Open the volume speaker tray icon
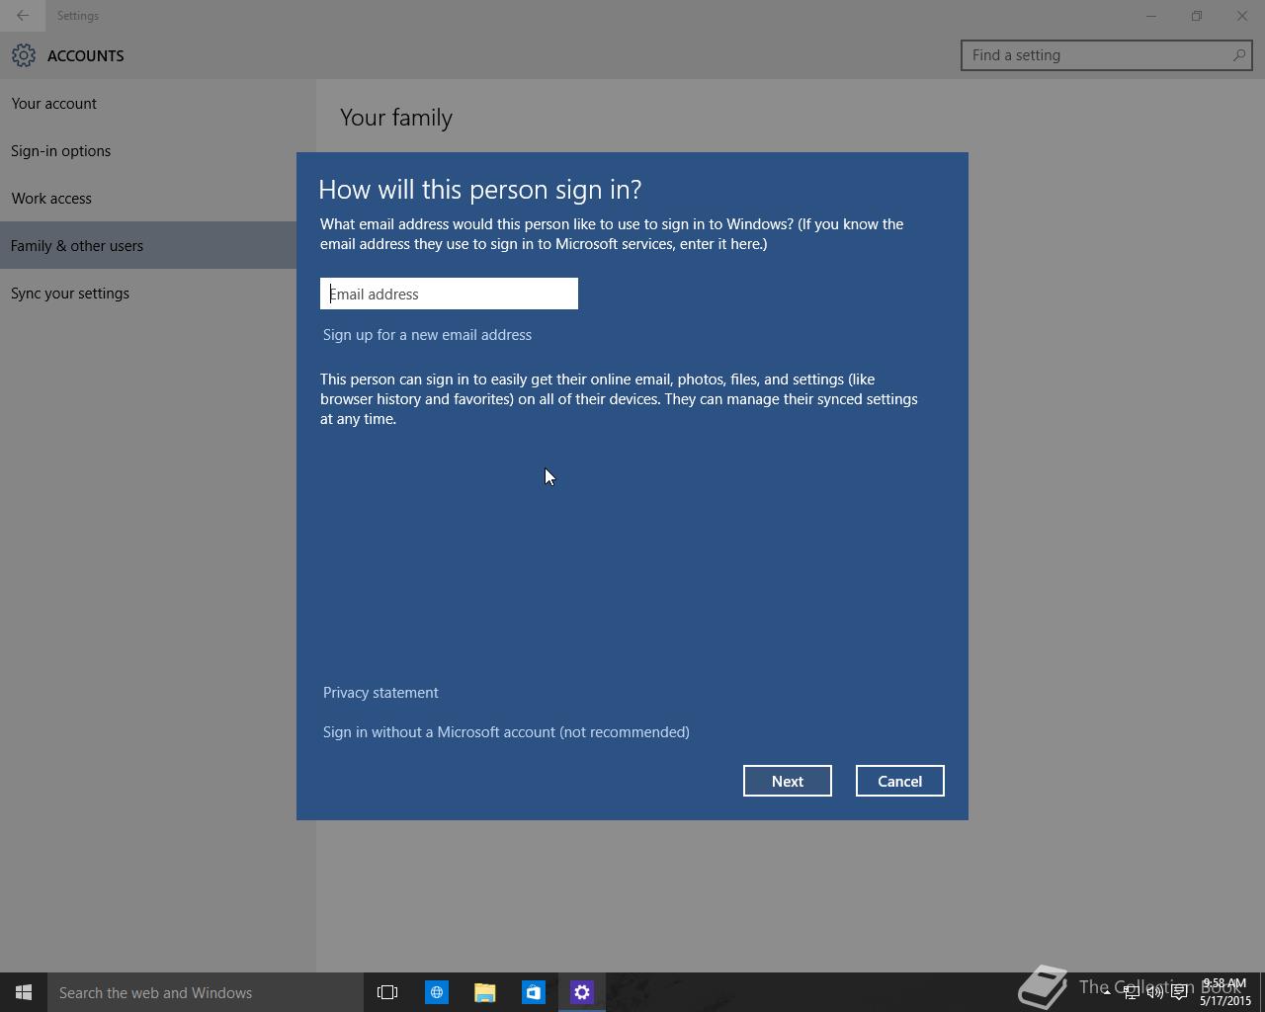Viewport: 1265px width, 1012px height. click(1154, 992)
